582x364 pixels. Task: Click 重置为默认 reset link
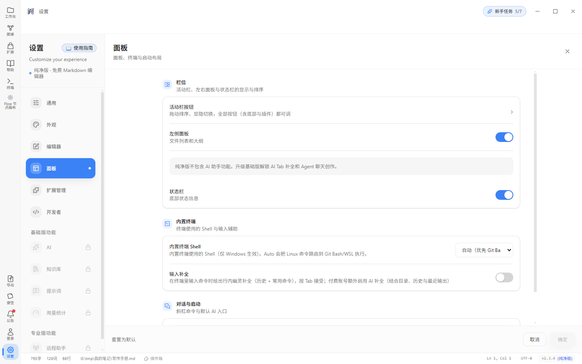coord(124,340)
